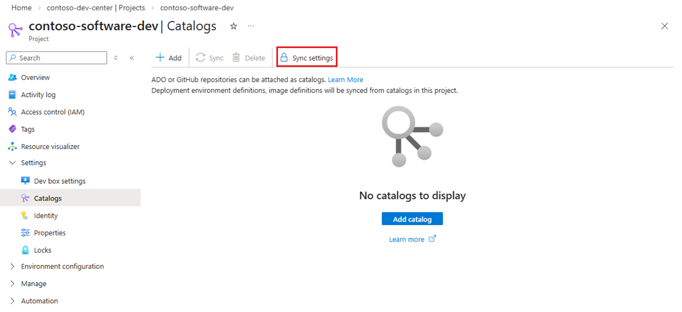Click the Activity log icon

tap(13, 95)
